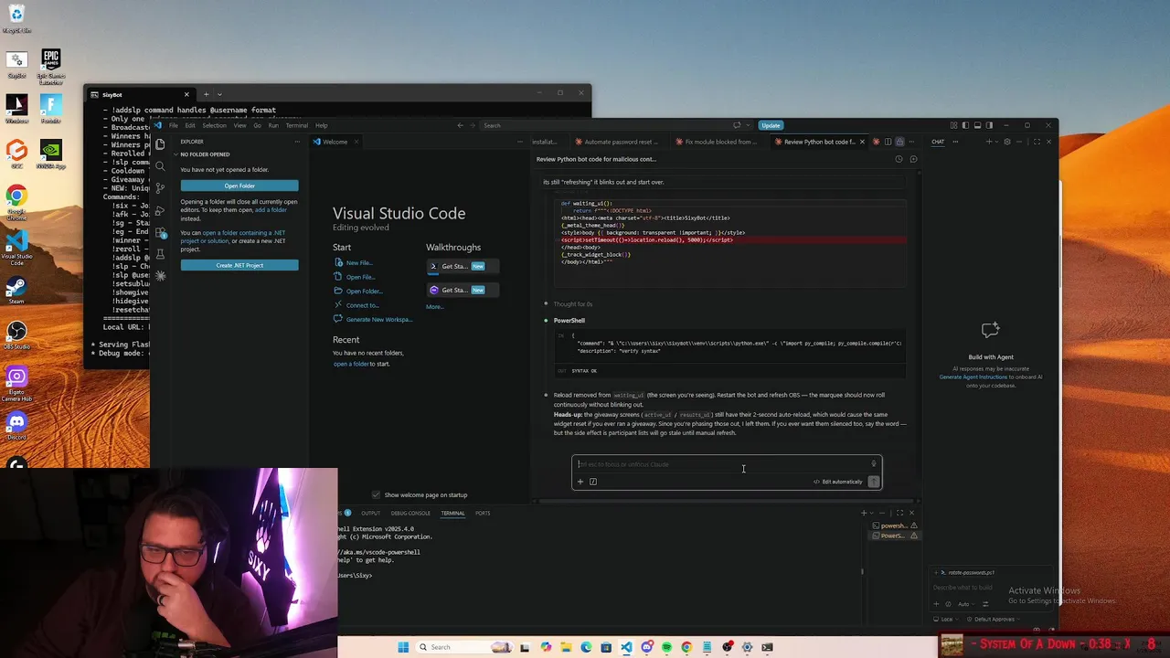Open the Default Approvals dropdown

point(994,620)
